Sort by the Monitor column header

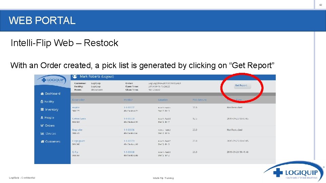point(128,100)
